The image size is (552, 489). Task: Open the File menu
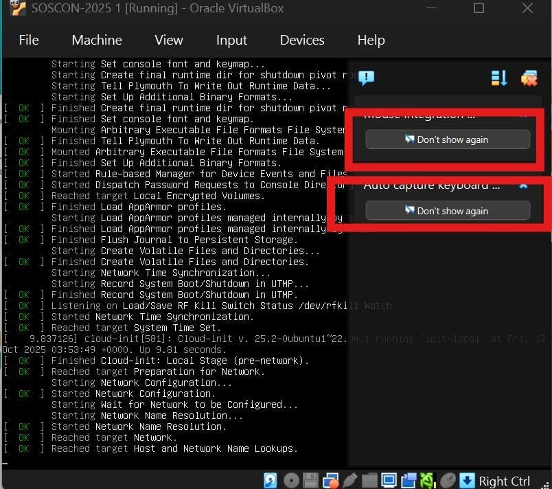[x=29, y=40]
